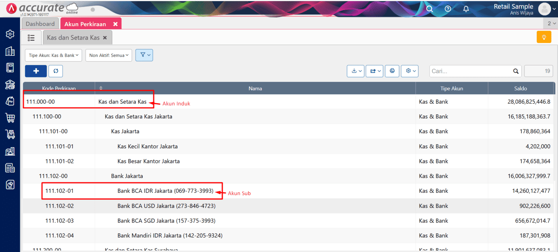Viewport: 558px width, 252px height.
Task: Click the search magnifier in top bar
Action: (429, 9)
